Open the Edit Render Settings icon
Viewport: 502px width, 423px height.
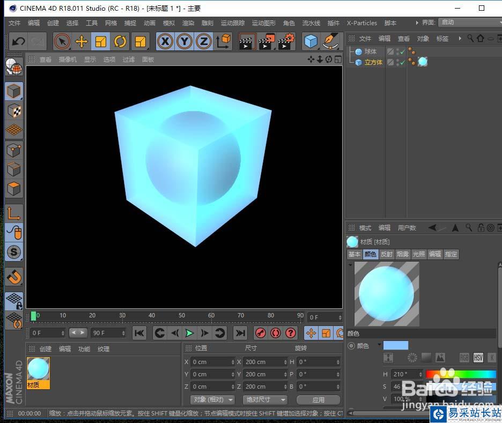285,41
